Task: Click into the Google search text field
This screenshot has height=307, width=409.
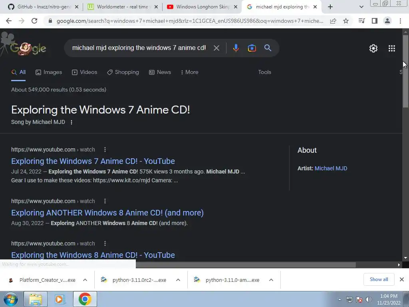Action: (x=139, y=48)
